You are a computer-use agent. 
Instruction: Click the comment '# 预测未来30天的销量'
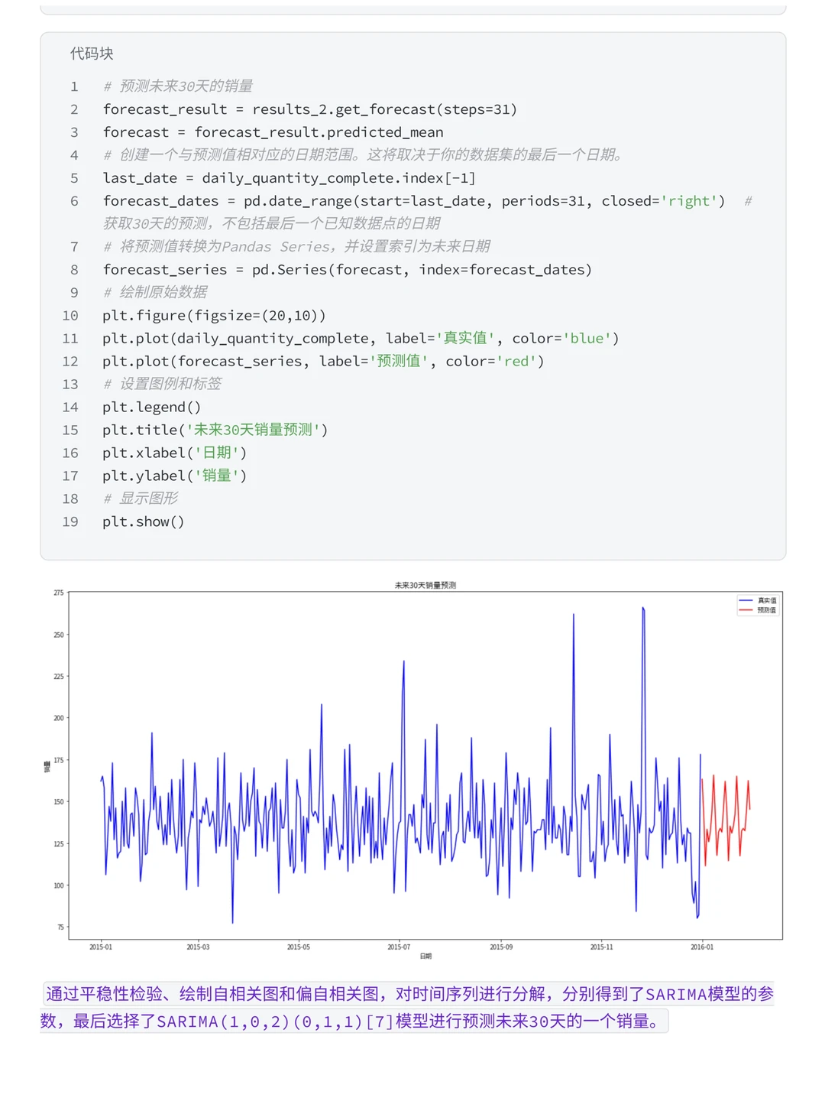click(x=178, y=86)
